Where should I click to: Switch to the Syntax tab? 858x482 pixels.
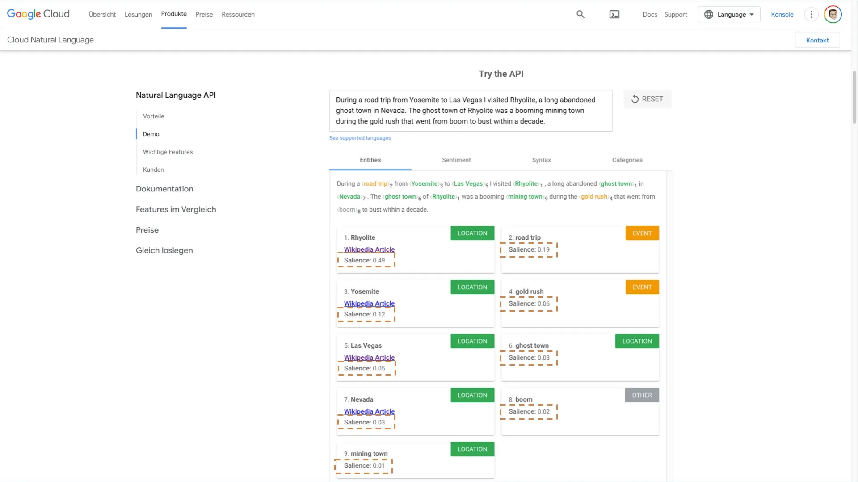(541, 160)
